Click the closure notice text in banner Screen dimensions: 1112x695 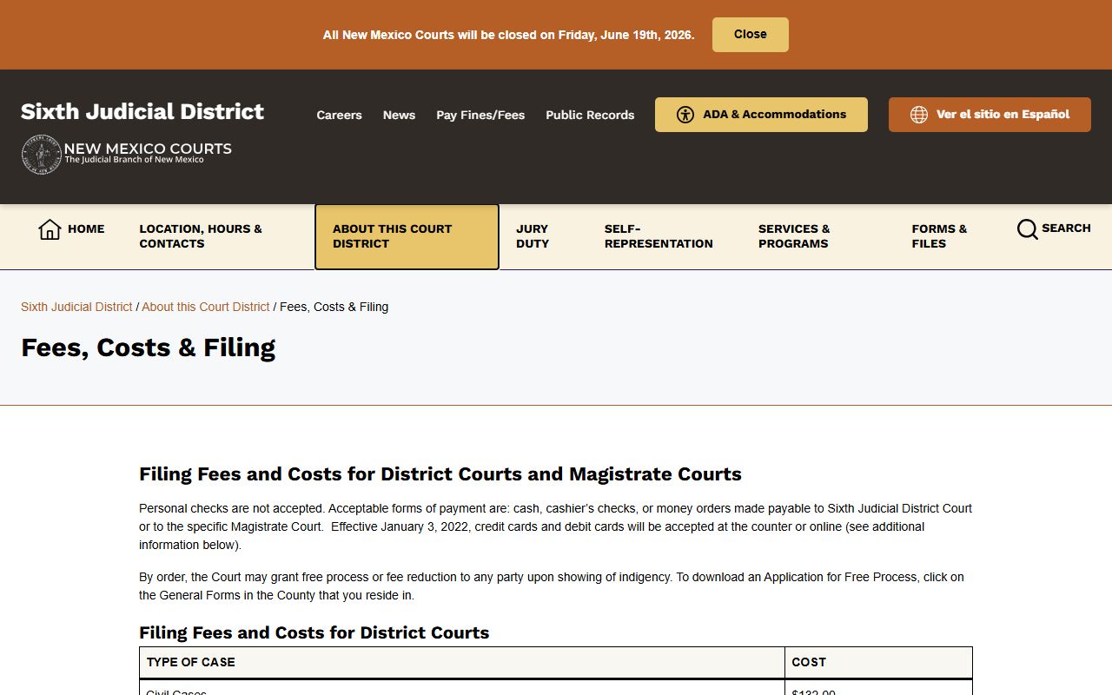(508, 35)
